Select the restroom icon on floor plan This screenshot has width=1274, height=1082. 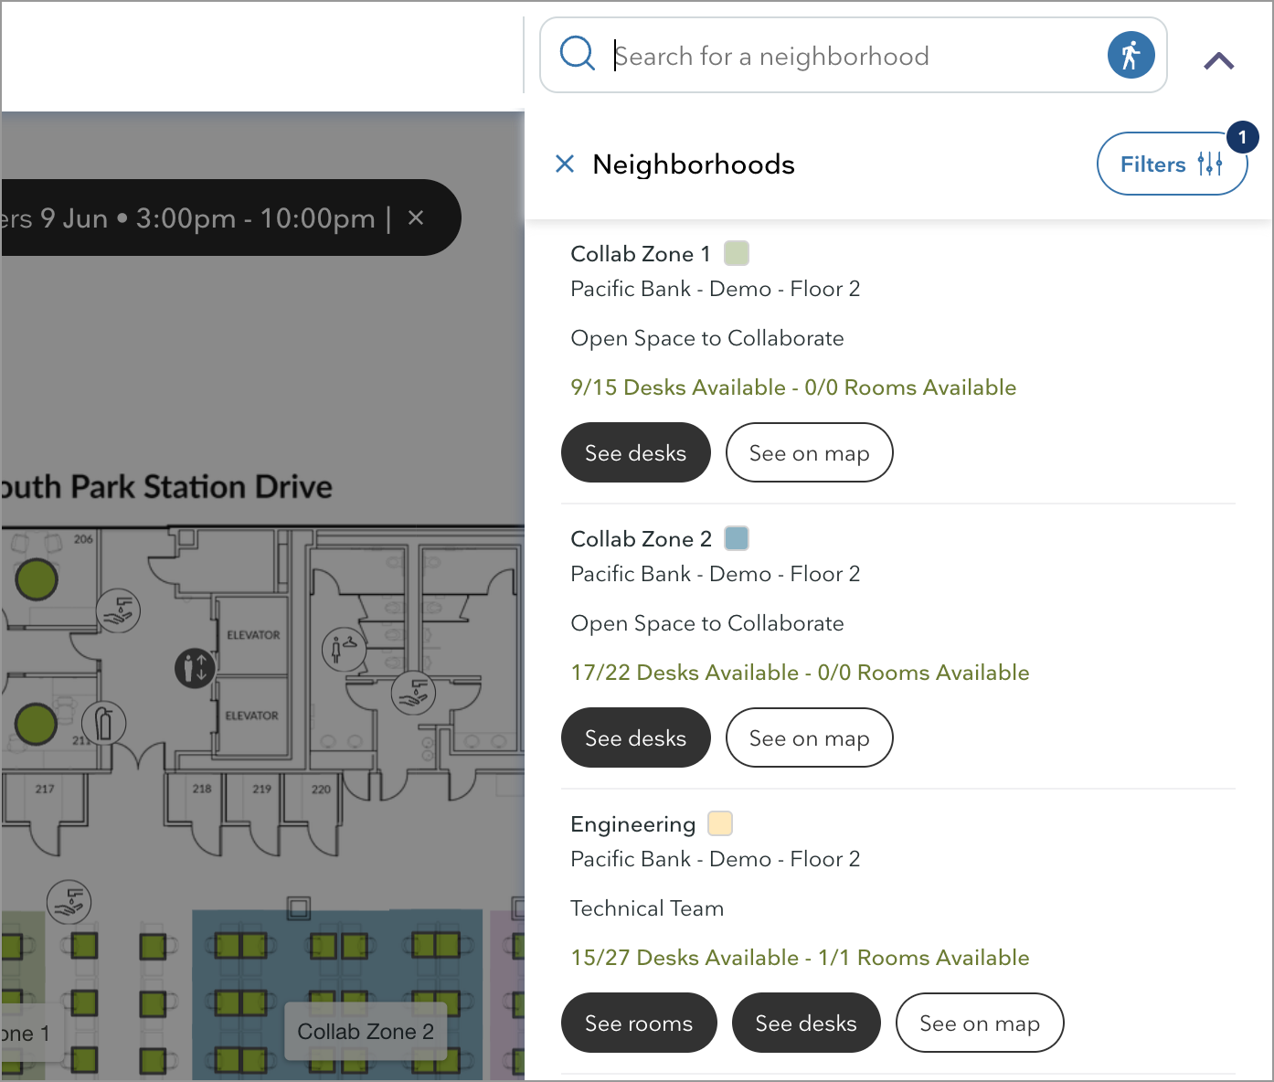344,650
